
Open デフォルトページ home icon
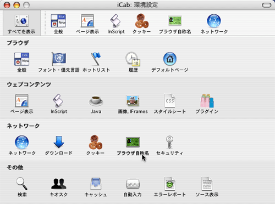170,59
